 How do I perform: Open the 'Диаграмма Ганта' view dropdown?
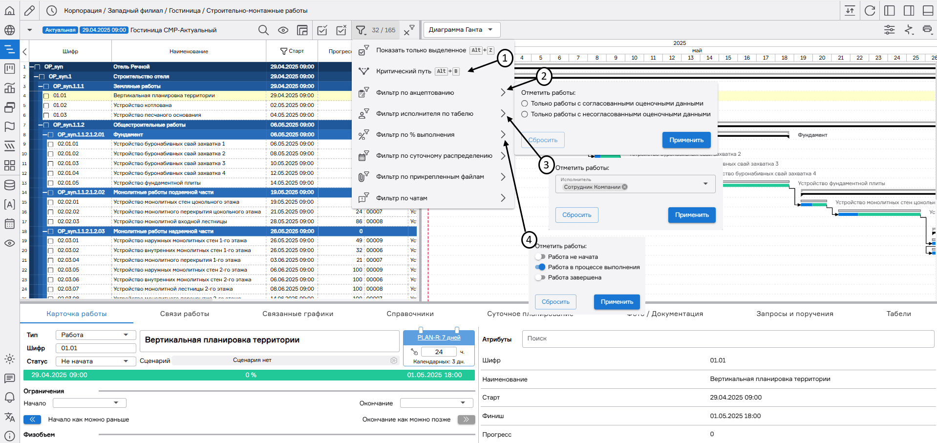tap(461, 30)
